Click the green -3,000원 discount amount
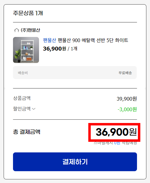 tap(127, 109)
